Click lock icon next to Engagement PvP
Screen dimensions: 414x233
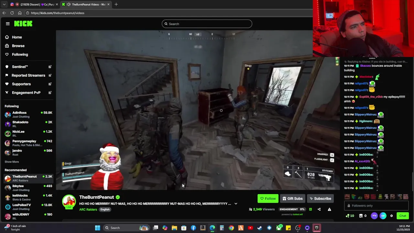coord(50,93)
